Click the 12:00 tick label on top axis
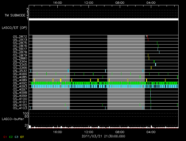Screen dimensions: 186x141 pos(88,2)
